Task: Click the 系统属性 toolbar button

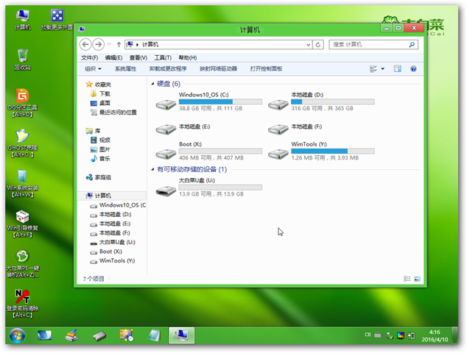Action: click(x=125, y=68)
